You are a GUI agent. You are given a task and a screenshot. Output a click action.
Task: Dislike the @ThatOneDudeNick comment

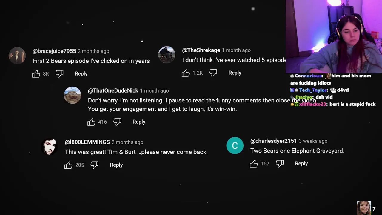(117, 122)
